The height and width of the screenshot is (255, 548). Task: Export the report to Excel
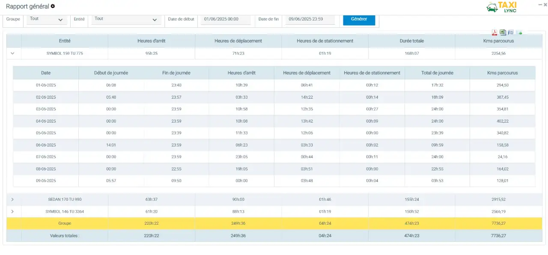(x=503, y=32)
